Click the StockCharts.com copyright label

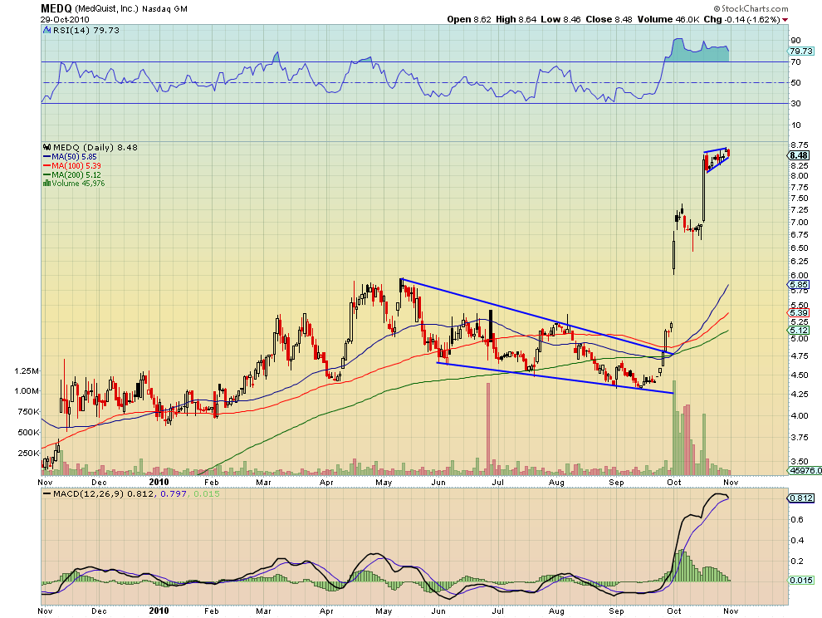(751, 8)
